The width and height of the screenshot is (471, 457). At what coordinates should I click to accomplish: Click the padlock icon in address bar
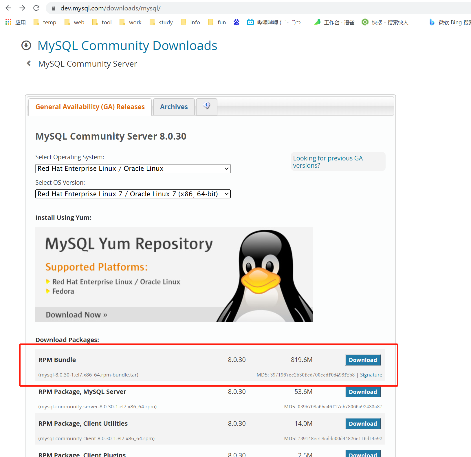point(53,8)
